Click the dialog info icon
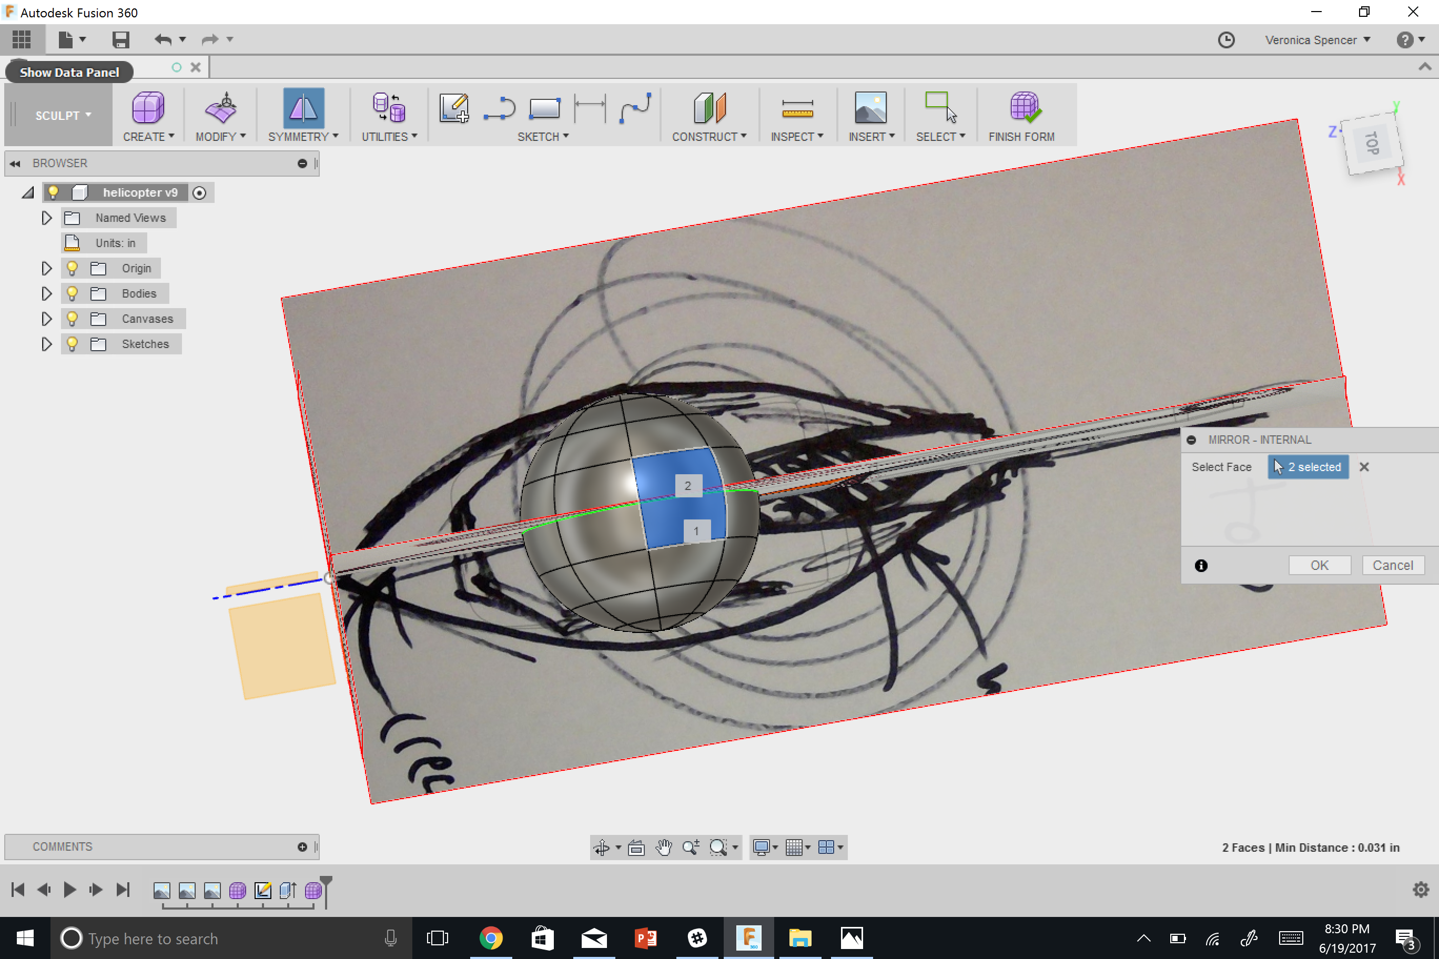Image resolution: width=1439 pixels, height=959 pixels. [x=1201, y=566]
